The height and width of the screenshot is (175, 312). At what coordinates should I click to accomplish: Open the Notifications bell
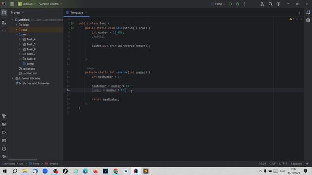[x=308, y=13]
